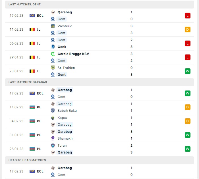Click the St. Truiden club crest
The width and height of the screenshot is (199, 179).
pos(53,68)
